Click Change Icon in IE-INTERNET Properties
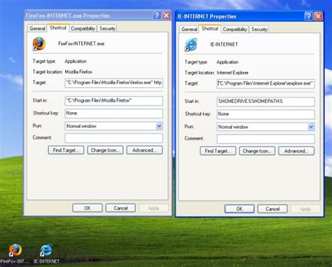The width and height of the screenshot is (332, 267). [257, 151]
